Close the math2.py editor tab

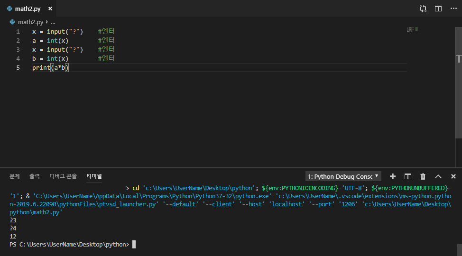coord(50,9)
